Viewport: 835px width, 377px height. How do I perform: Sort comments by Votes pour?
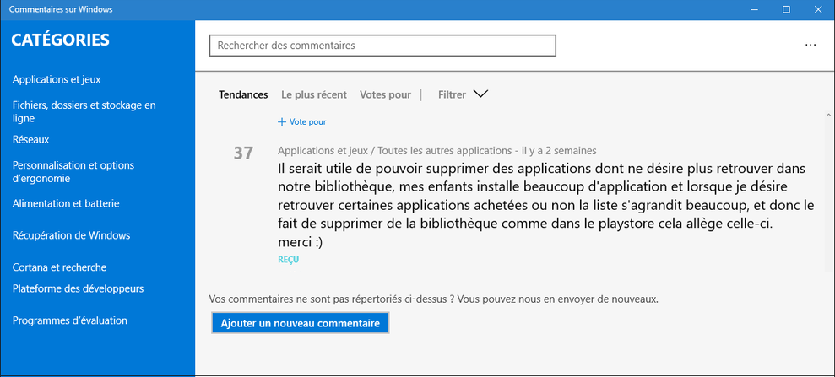pyautogui.click(x=385, y=95)
